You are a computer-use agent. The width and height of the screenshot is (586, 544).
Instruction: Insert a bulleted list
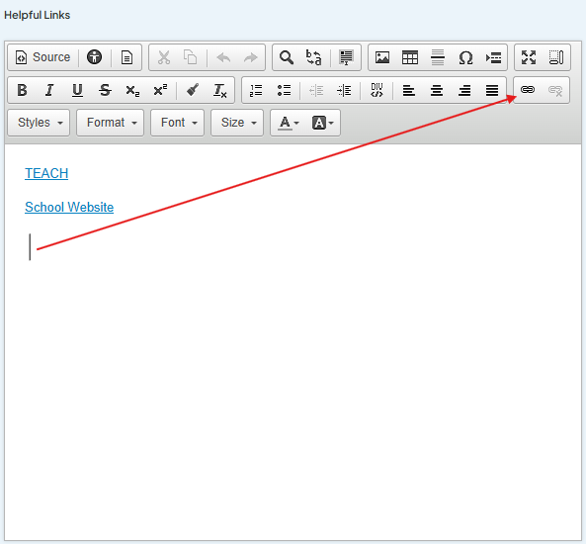point(284,90)
